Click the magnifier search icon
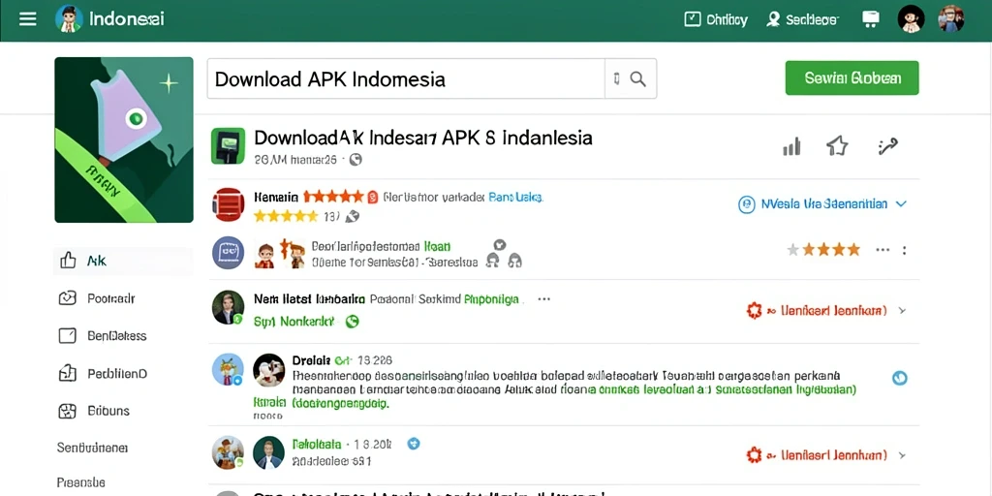The image size is (992, 496). [638, 79]
